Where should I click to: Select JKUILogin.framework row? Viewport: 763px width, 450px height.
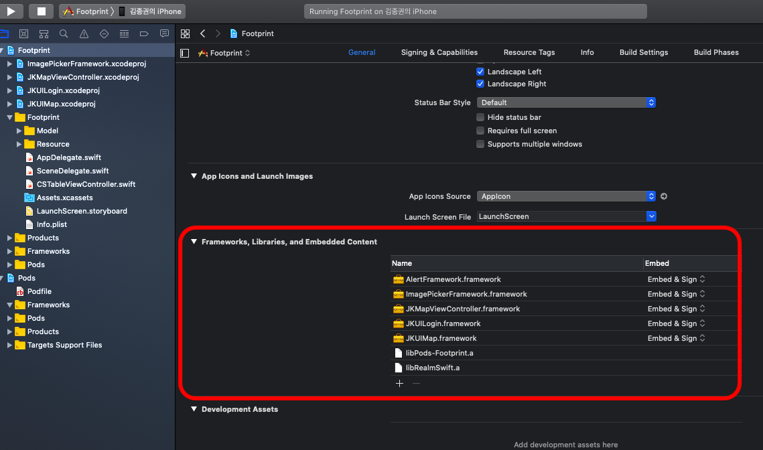coord(565,323)
